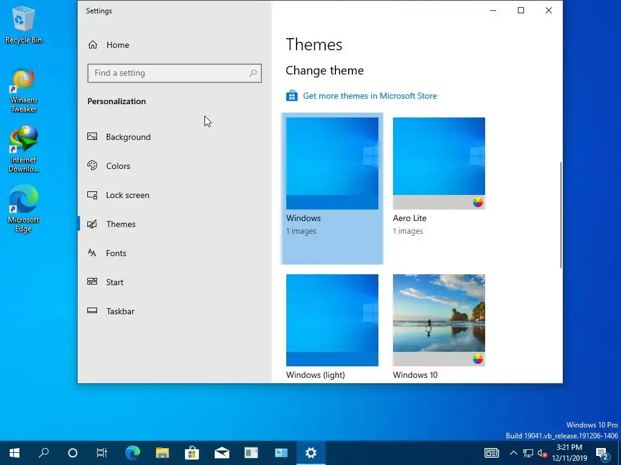The height and width of the screenshot is (465, 621).
Task: Click the muted volume tray icon
Action: pos(542,453)
